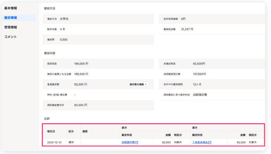Open the 基本情報 tab in sidebar
The height and width of the screenshot is (154, 271).
[x=11, y=8]
